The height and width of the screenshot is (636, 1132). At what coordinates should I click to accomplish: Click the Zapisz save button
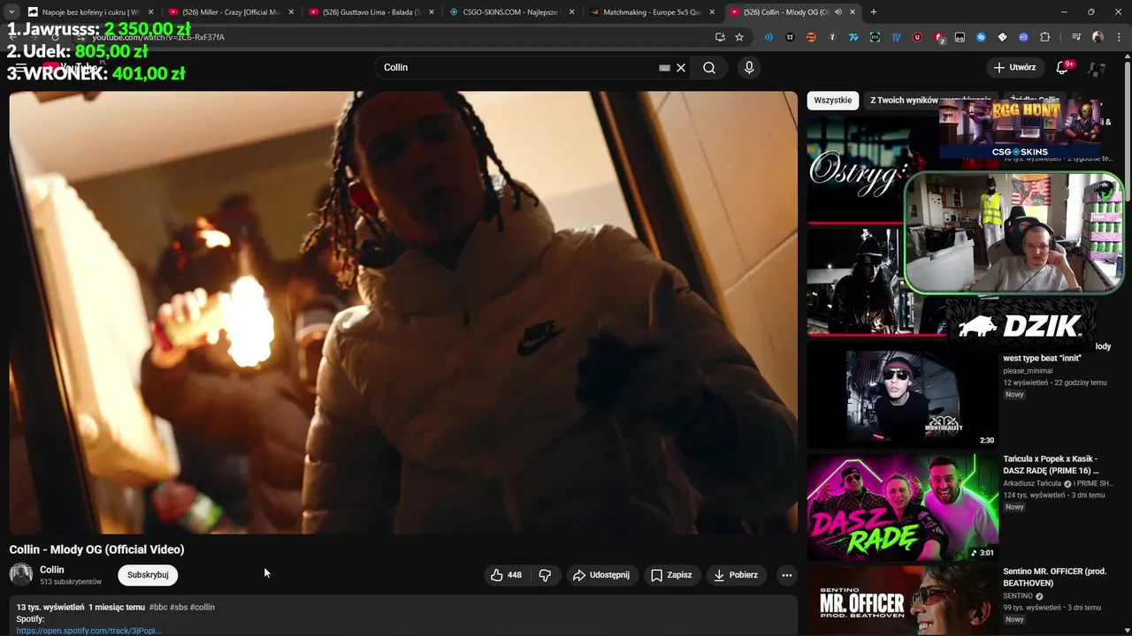(x=672, y=575)
